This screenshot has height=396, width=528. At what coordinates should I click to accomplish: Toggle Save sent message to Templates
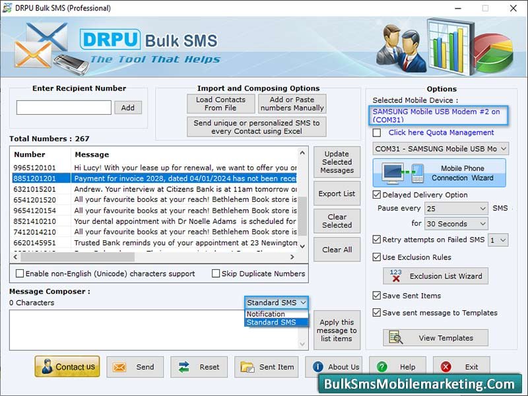pos(377,312)
